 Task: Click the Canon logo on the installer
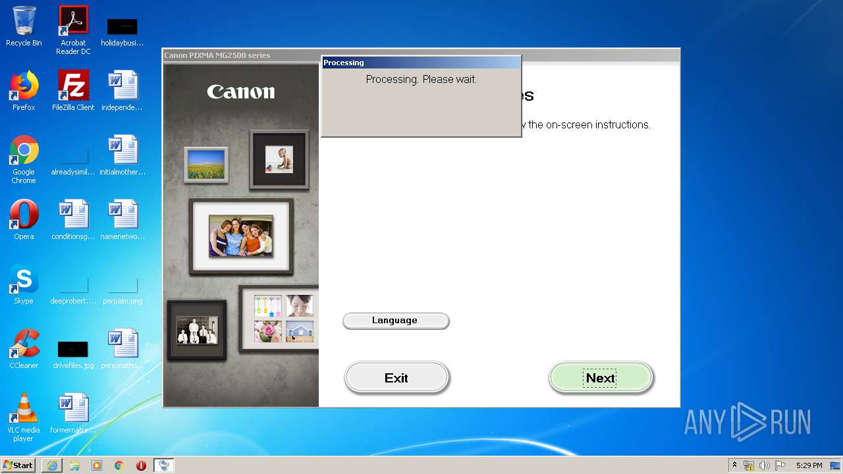tap(241, 92)
